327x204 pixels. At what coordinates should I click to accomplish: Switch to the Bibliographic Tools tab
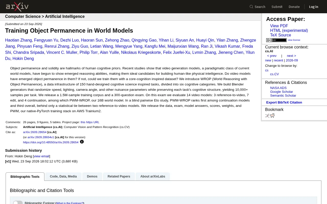point(25,177)
